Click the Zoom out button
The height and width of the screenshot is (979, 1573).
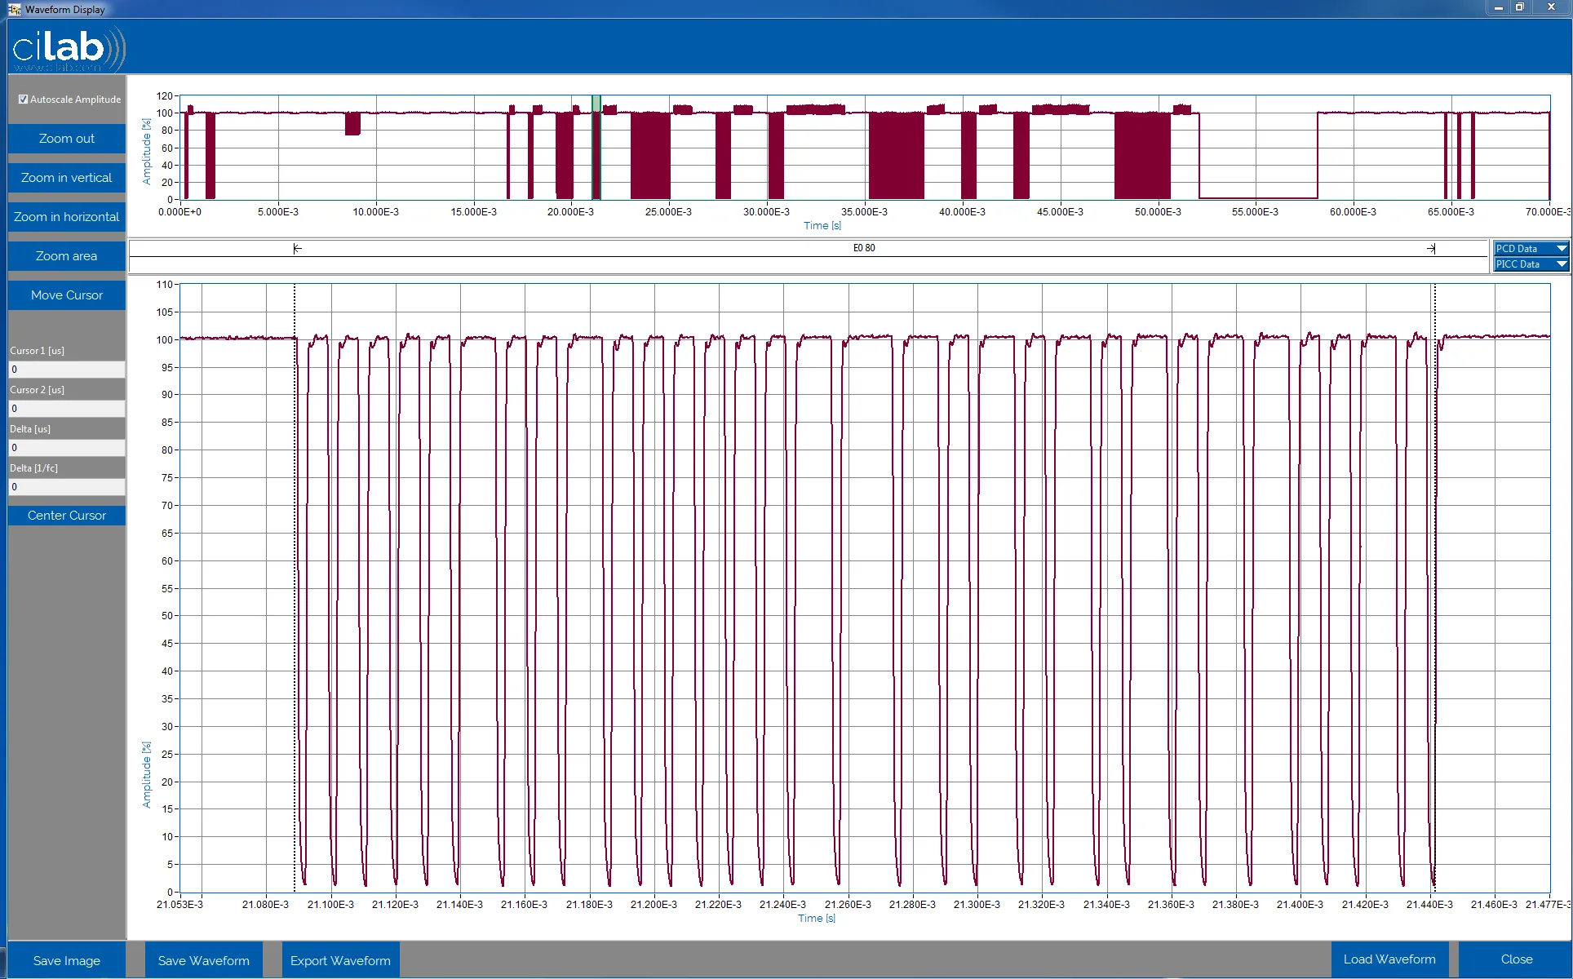67,139
